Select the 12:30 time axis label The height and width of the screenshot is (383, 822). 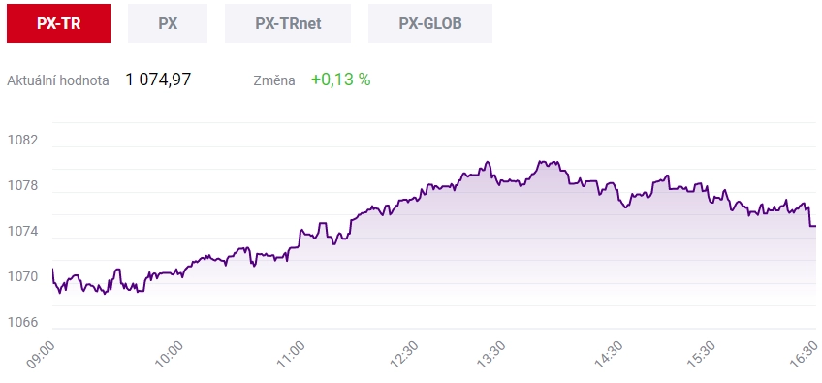[403, 355]
